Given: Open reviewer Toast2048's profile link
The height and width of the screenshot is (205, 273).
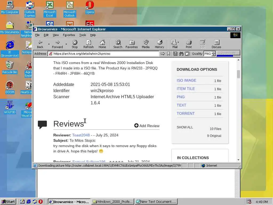Looking at the screenshot, I should click(81, 135).
